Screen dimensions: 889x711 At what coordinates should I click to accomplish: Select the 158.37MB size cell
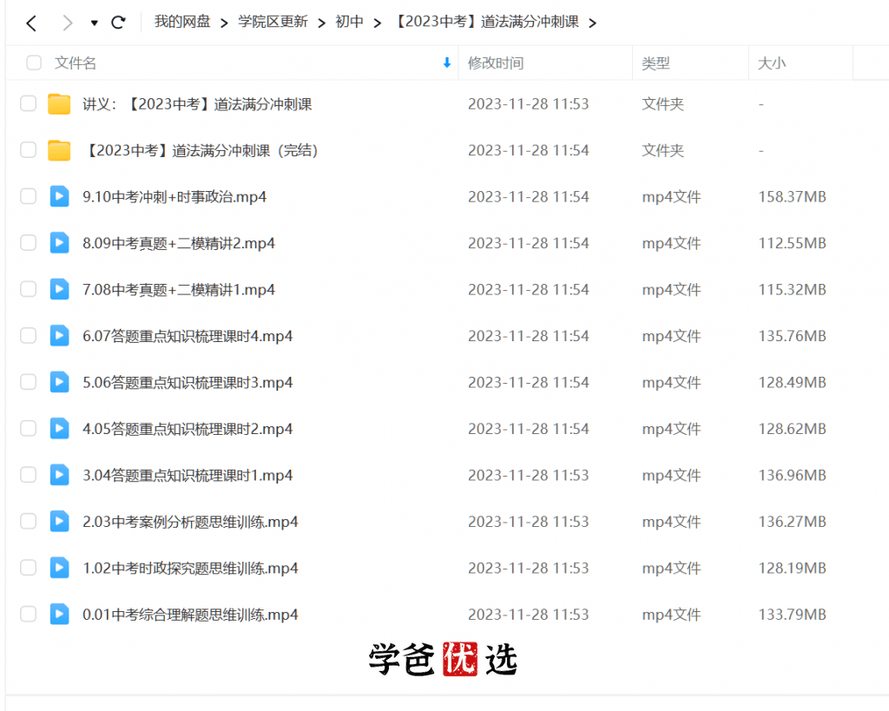tap(792, 197)
